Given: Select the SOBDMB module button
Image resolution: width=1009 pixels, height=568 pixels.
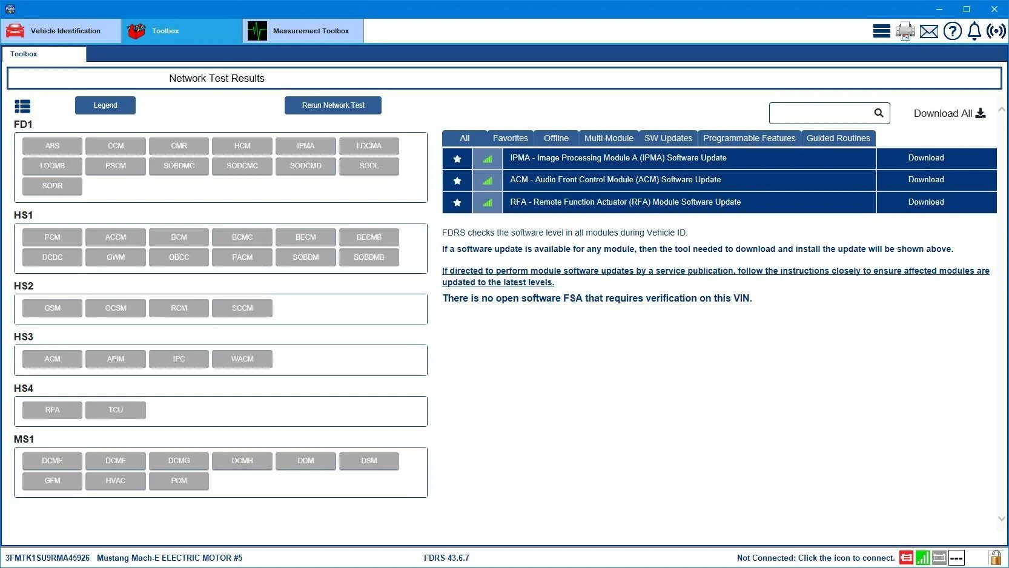Looking at the screenshot, I should click(369, 257).
